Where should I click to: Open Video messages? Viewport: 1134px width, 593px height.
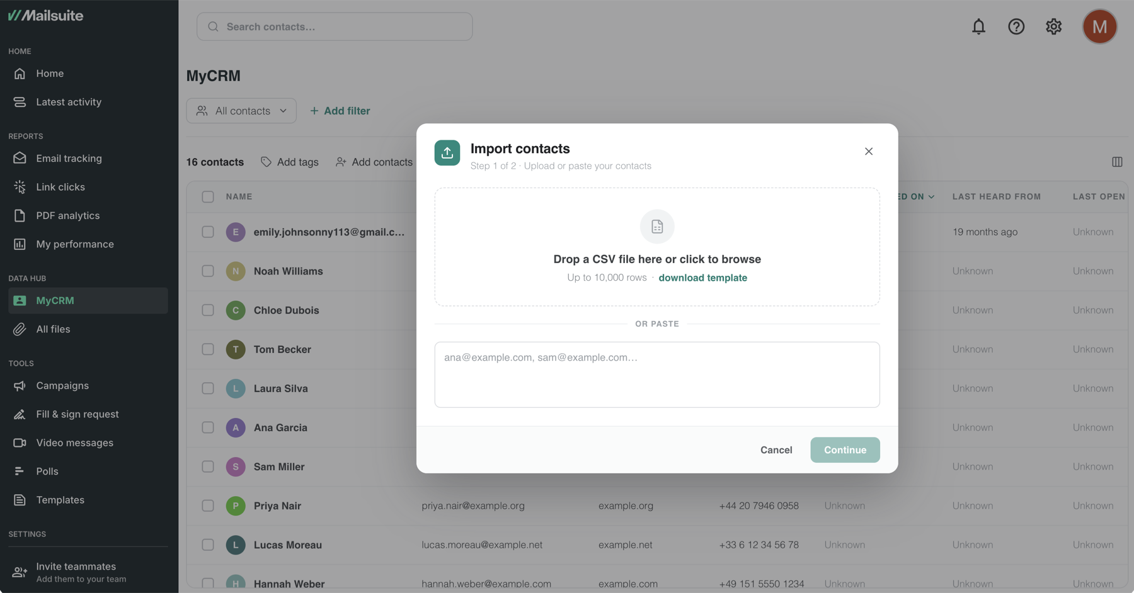[88, 443]
